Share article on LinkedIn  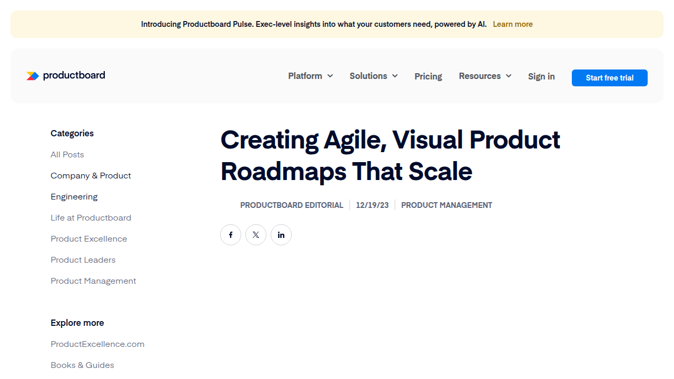(281, 235)
